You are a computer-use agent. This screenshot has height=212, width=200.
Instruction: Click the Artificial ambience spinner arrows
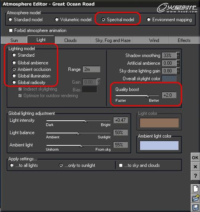click(178, 63)
